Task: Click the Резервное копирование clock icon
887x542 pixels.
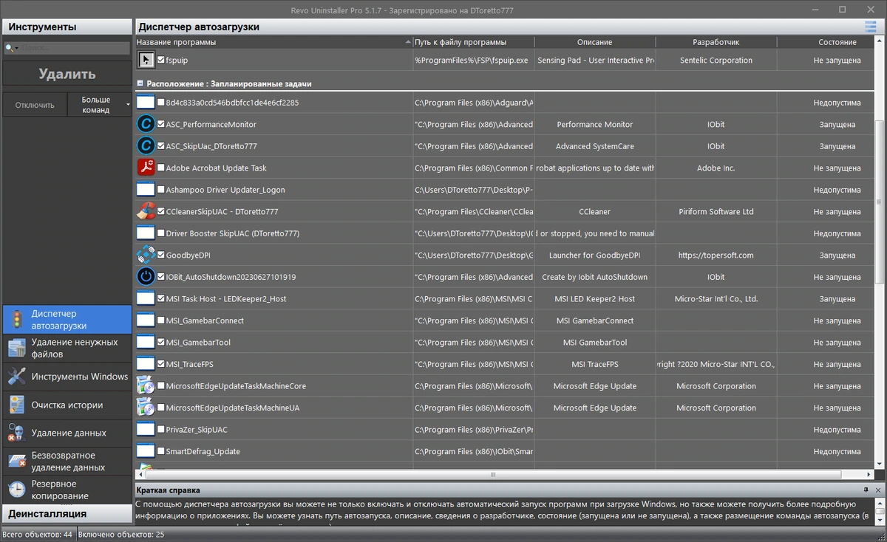Action: (16, 490)
